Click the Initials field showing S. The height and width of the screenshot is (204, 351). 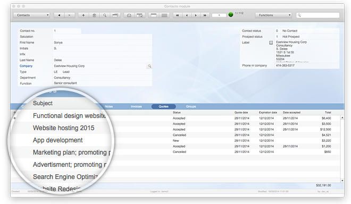[102, 48]
